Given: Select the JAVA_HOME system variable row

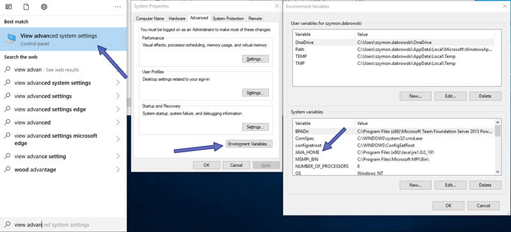Looking at the screenshot, I should (x=393, y=152).
